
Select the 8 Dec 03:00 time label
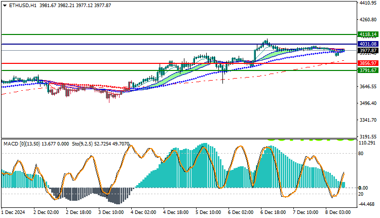pos(338,212)
